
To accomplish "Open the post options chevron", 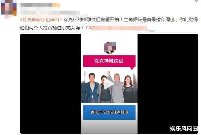I will (196, 1).
